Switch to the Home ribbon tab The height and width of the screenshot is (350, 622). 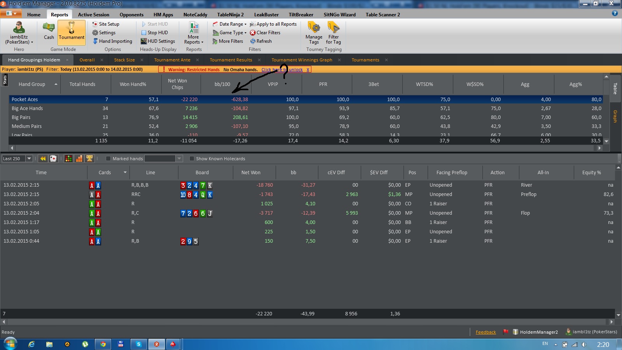pyautogui.click(x=34, y=15)
